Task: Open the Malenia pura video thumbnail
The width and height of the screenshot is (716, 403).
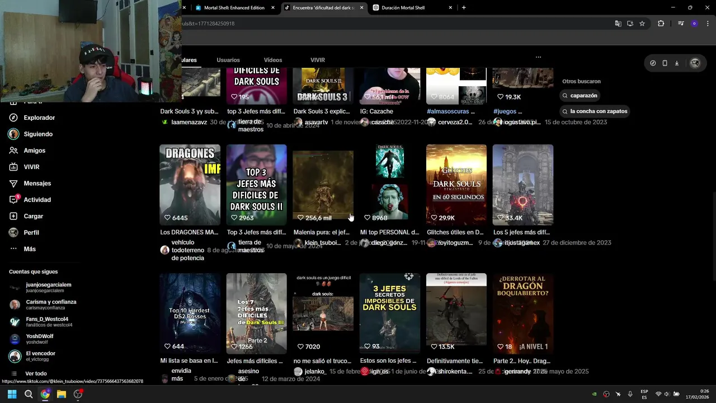Action: point(323,185)
